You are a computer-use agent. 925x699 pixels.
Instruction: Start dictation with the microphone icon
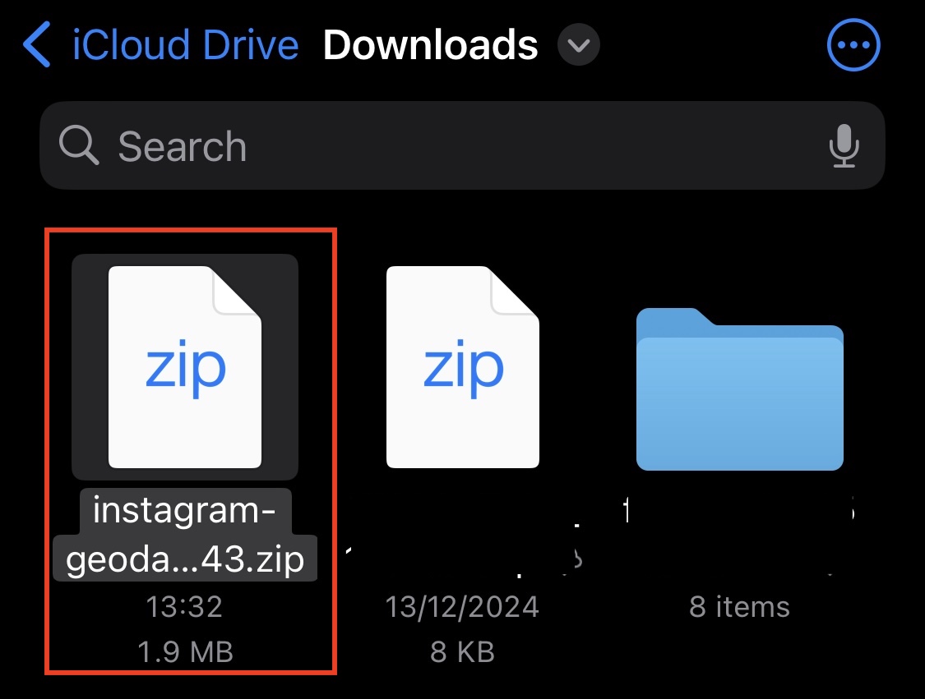[x=844, y=146]
